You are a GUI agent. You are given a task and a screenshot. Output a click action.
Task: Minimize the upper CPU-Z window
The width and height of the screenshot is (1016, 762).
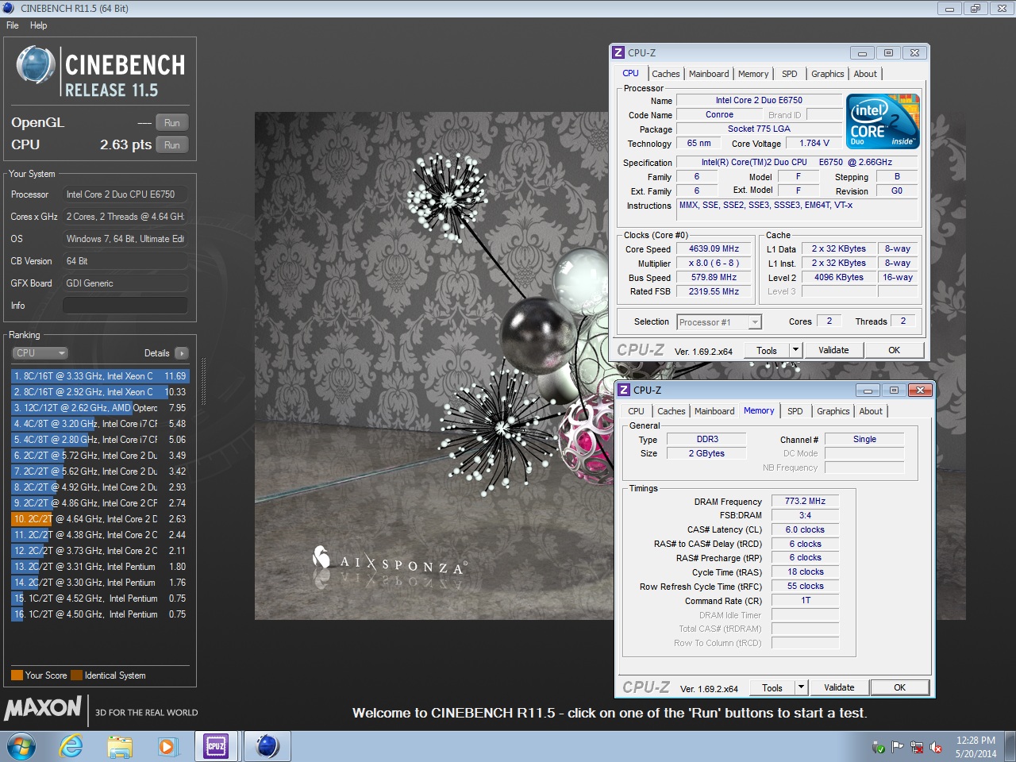[x=862, y=53]
